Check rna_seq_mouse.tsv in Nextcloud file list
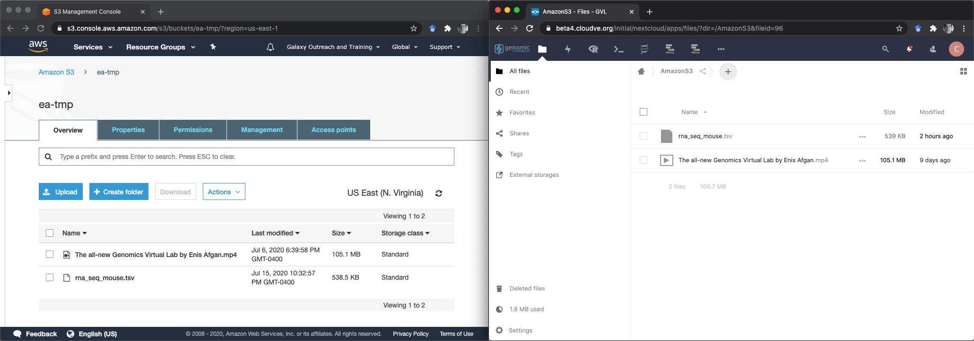This screenshot has width=974, height=341. tap(644, 136)
